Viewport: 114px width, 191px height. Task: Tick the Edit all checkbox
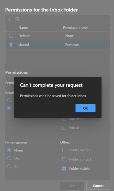(64, 128)
